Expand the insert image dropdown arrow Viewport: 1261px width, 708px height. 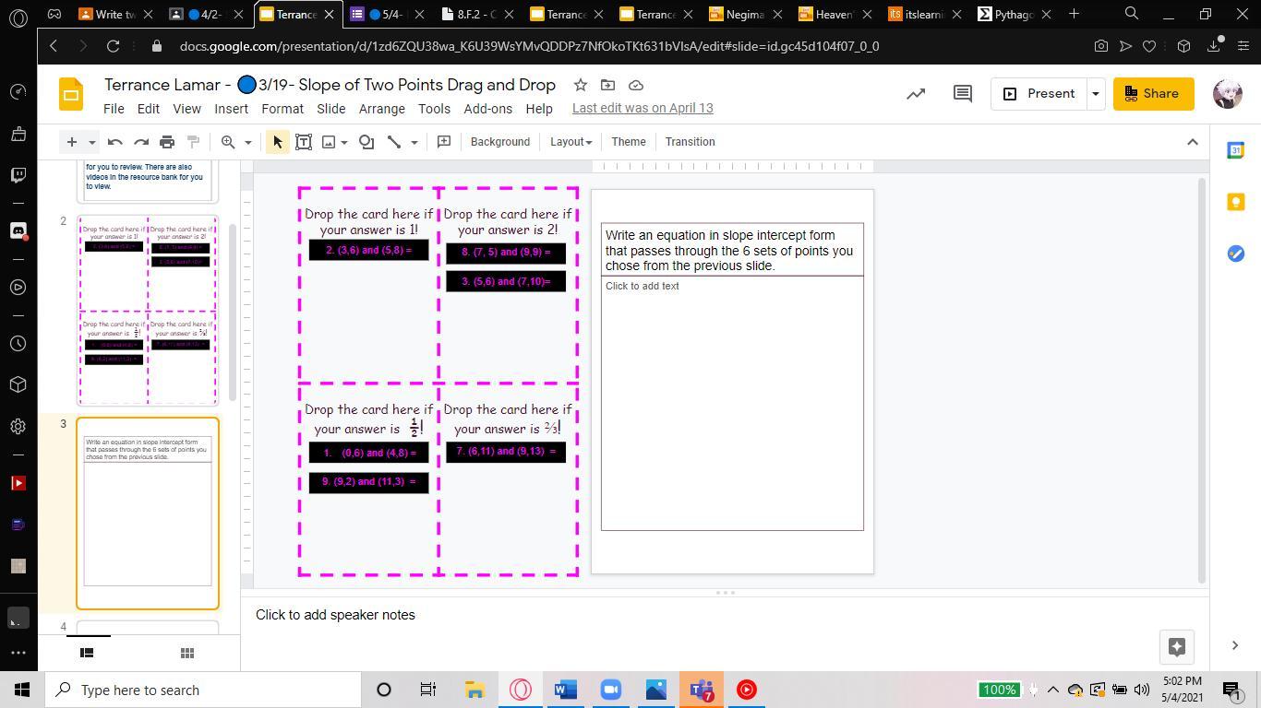click(x=344, y=142)
